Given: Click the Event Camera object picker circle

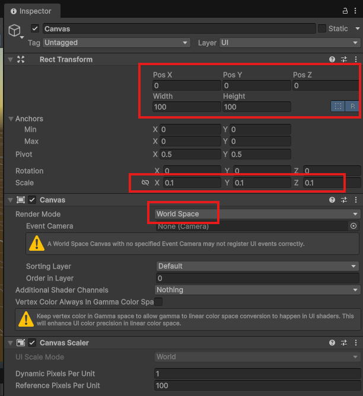Looking at the screenshot, I should (354, 226).
